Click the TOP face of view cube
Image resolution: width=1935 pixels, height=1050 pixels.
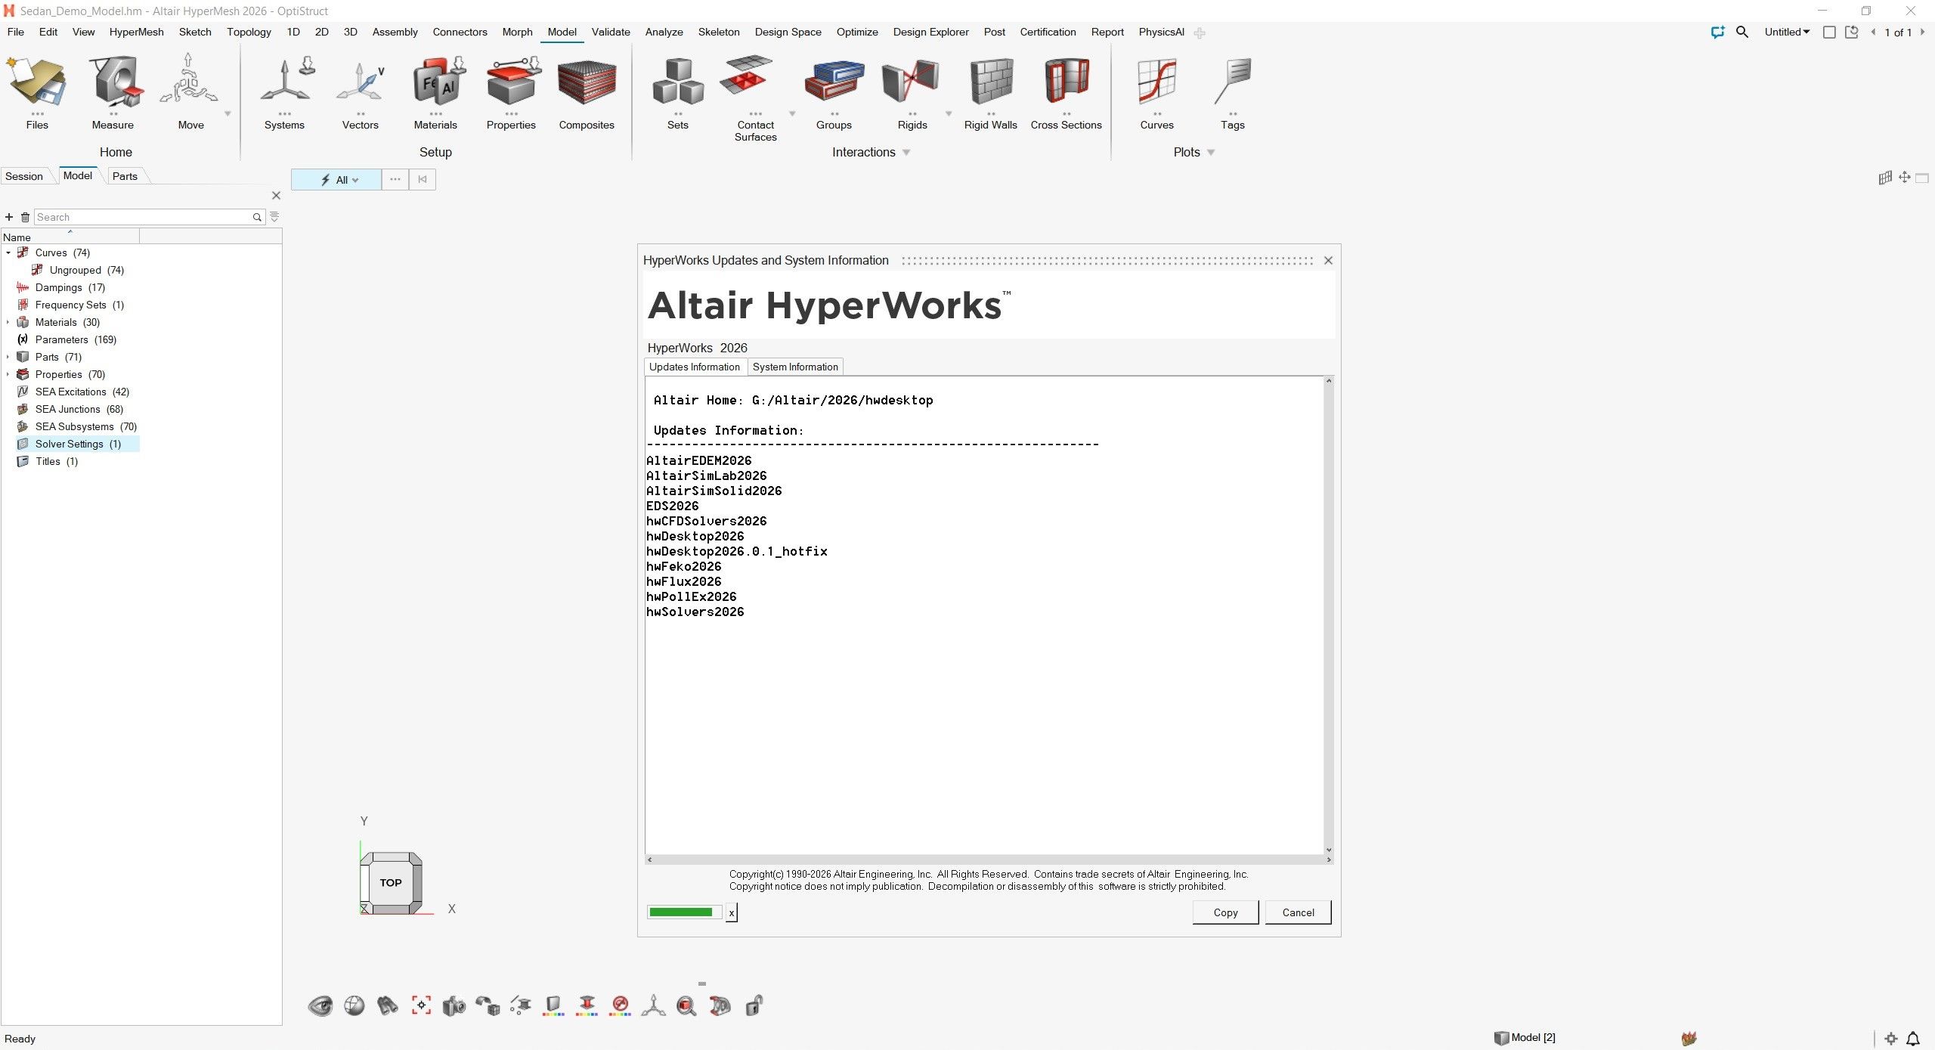point(391,882)
